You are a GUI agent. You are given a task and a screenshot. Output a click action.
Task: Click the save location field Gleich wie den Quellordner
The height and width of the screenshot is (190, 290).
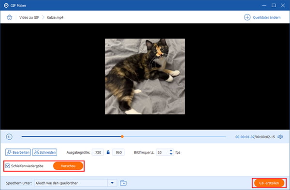(x=71, y=183)
